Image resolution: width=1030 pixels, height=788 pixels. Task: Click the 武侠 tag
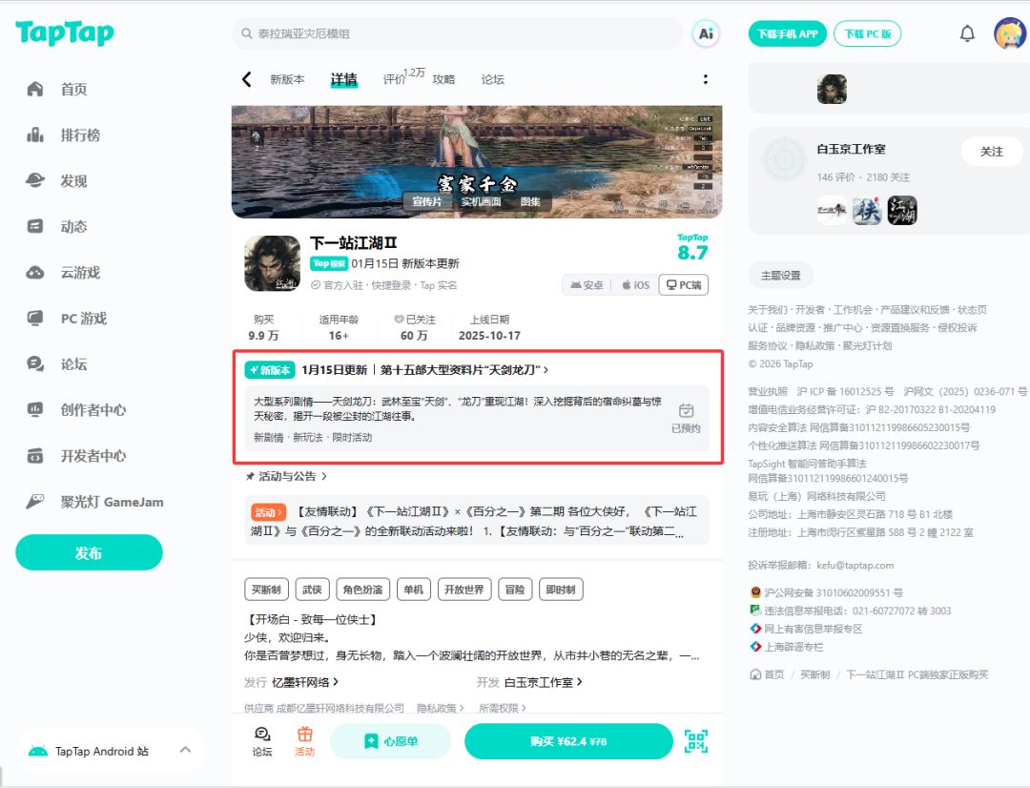[312, 589]
